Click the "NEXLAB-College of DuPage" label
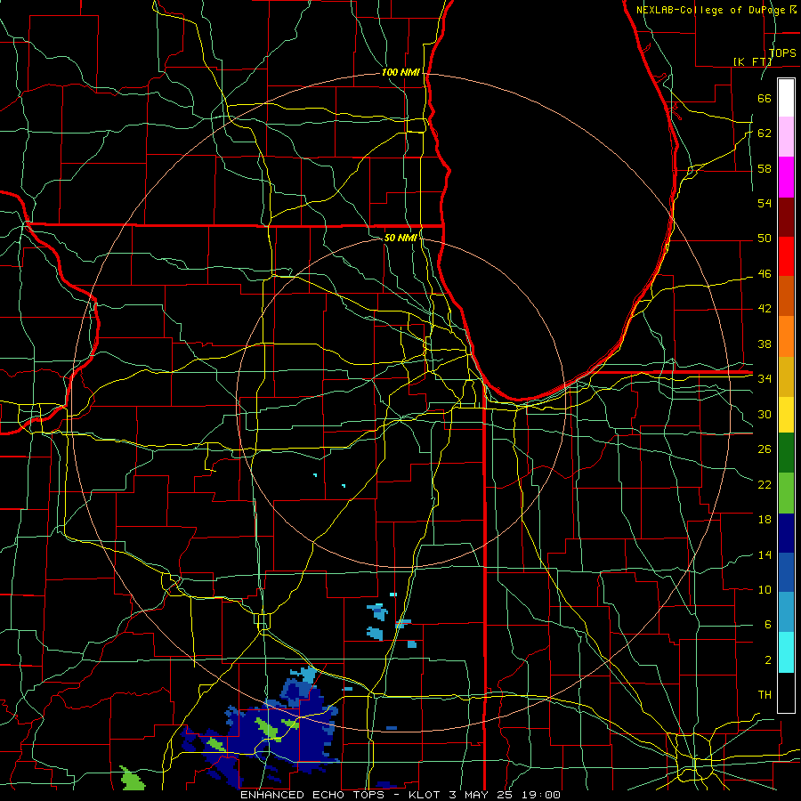Viewport: 801px width, 801px height. pos(710,10)
